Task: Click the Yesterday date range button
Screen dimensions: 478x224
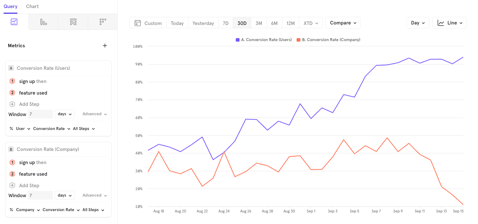Action: tap(203, 23)
